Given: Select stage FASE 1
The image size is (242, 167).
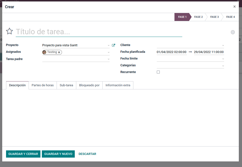Looking at the screenshot, I should pyautogui.click(x=182, y=17).
